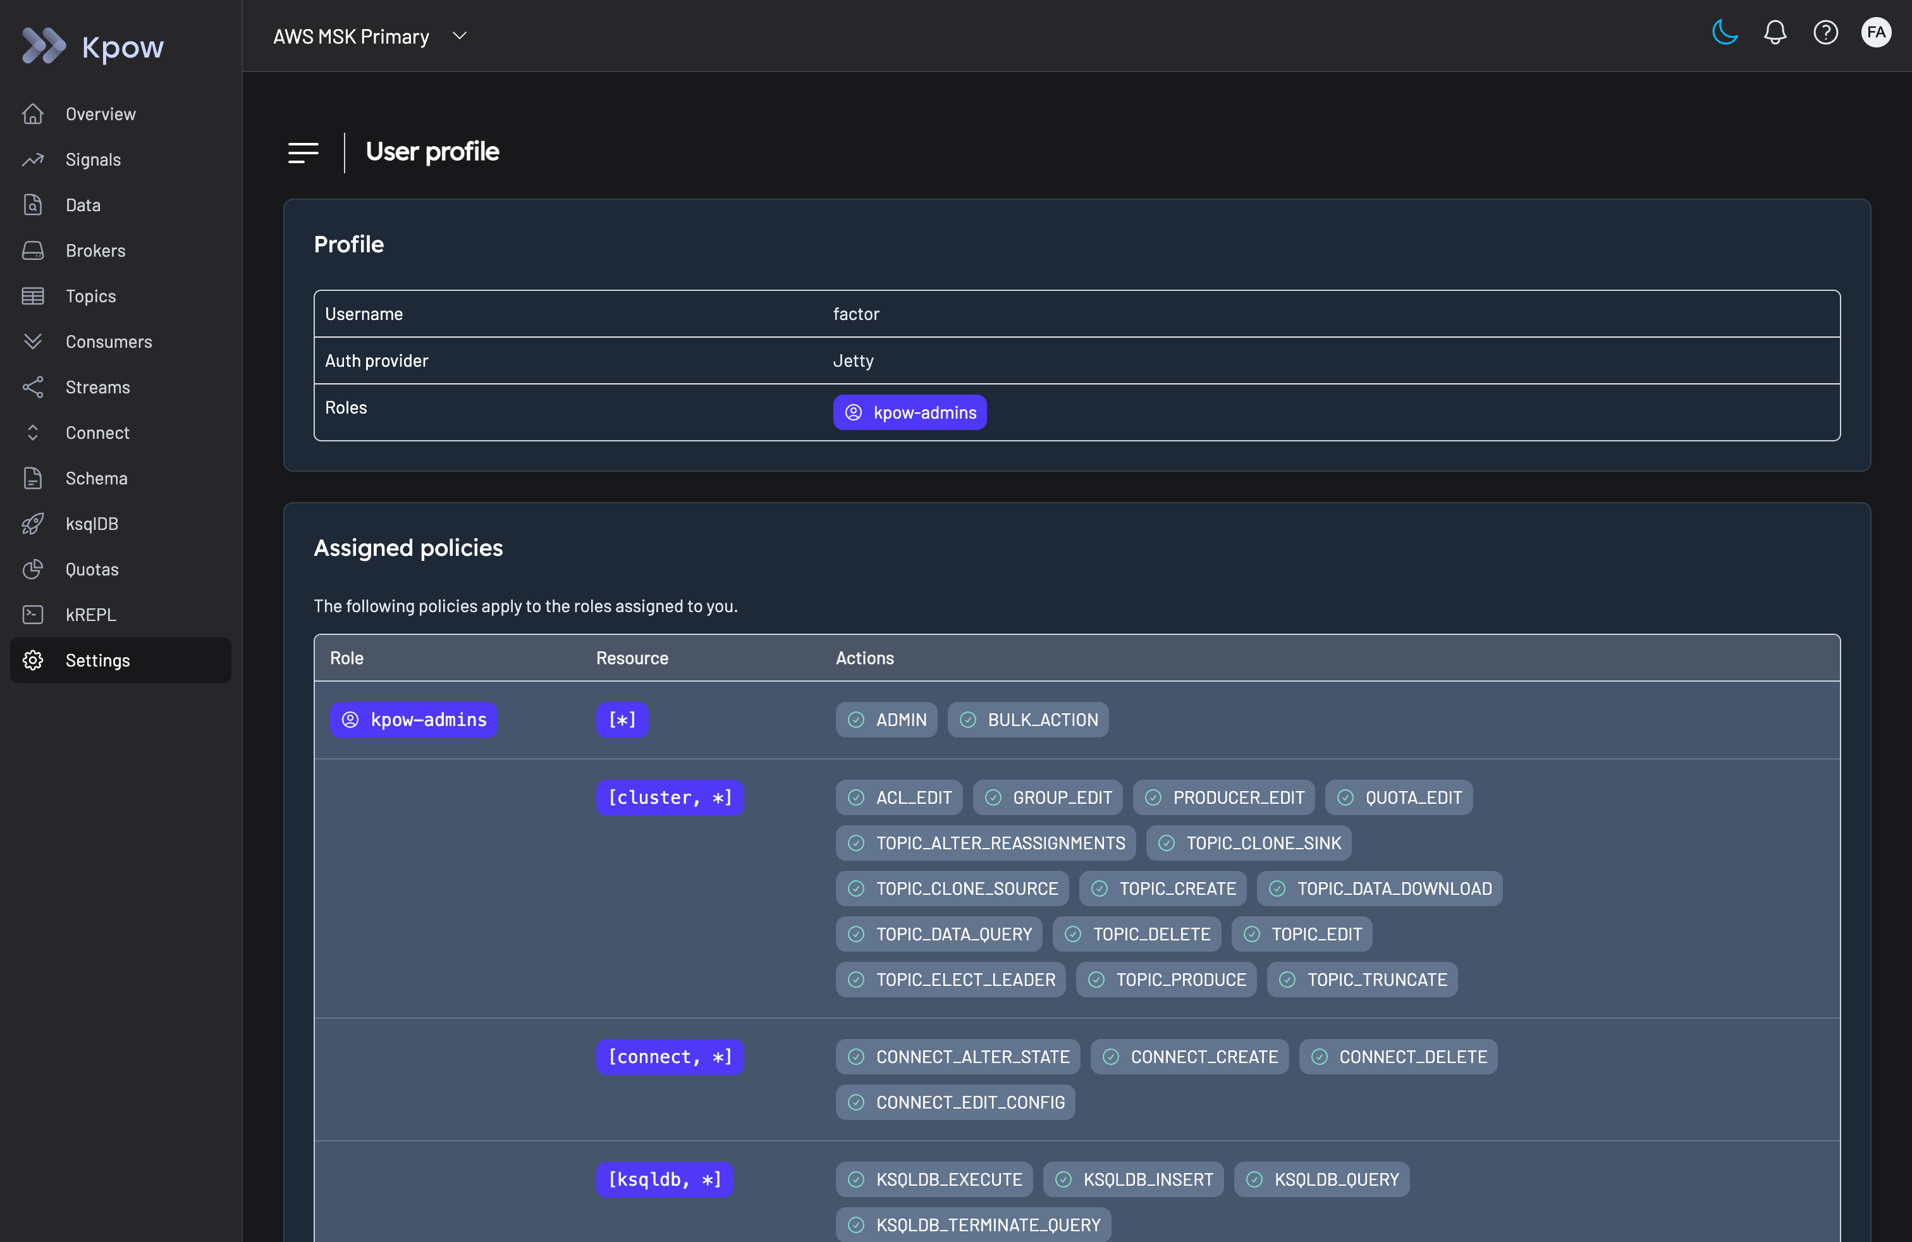Image resolution: width=1912 pixels, height=1242 pixels.
Task: Select the GROUP_EDIT action chip
Action: click(x=1048, y=797)
